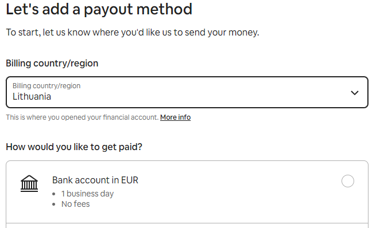Click the bullet dot before 1 business day
The image size is (384, 228).
tap(54, 194)
